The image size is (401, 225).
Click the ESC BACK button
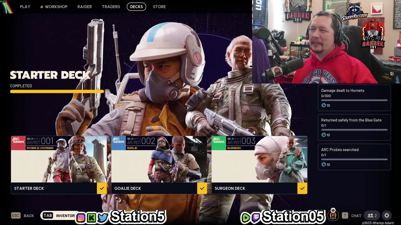tap(23, 216)
